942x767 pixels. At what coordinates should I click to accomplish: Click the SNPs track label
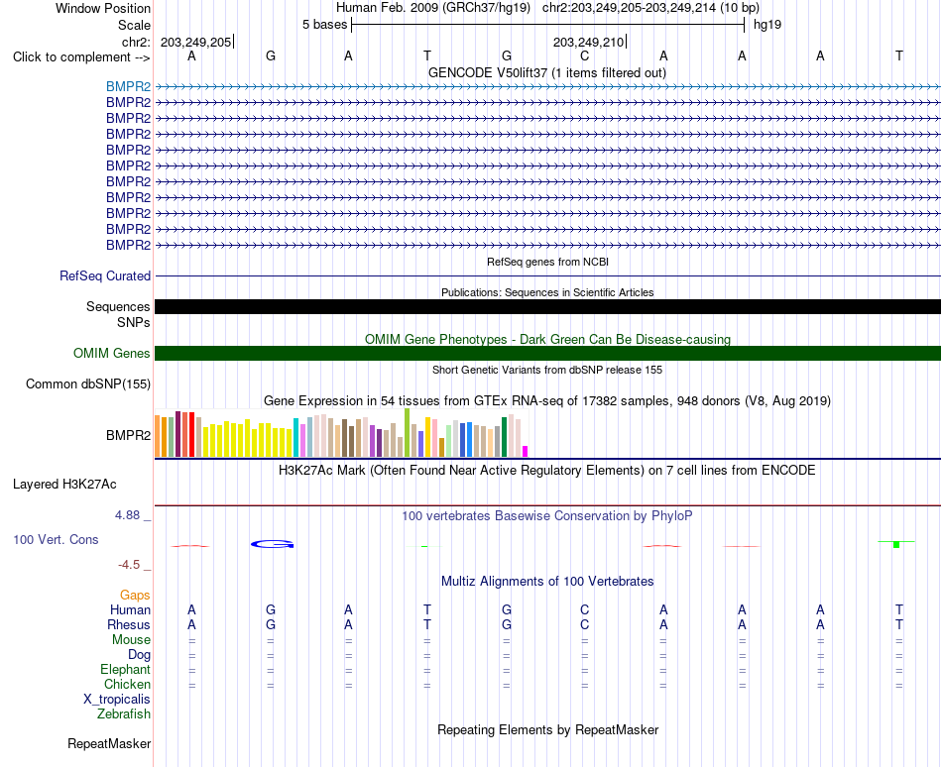point(134,322)
